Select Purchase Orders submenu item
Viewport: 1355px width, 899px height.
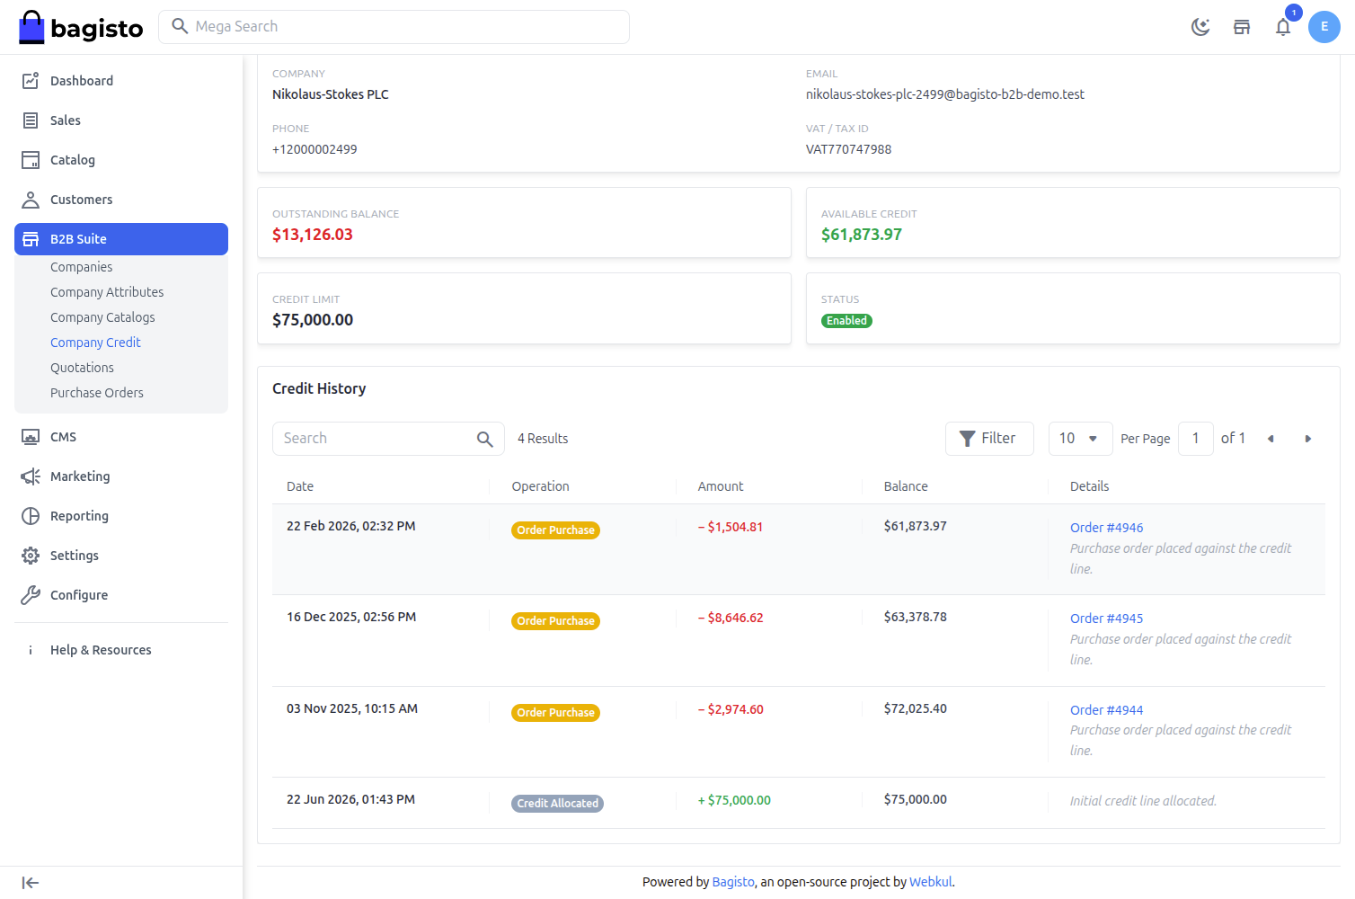[x=97, y=393]
